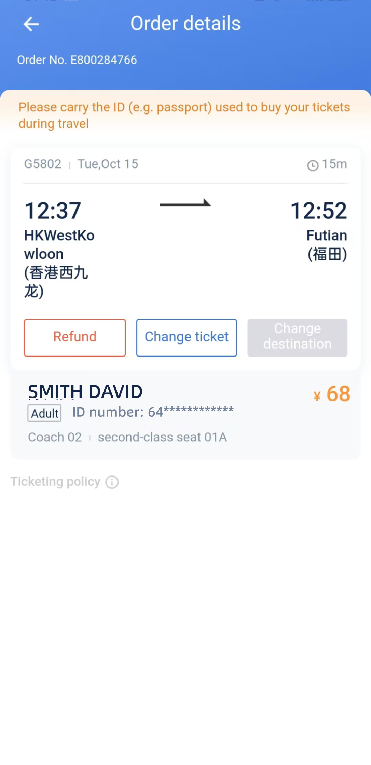The image size is (371, 765).
Task: Tap passenger name SMITH DAVID
Action: (85, 391)
